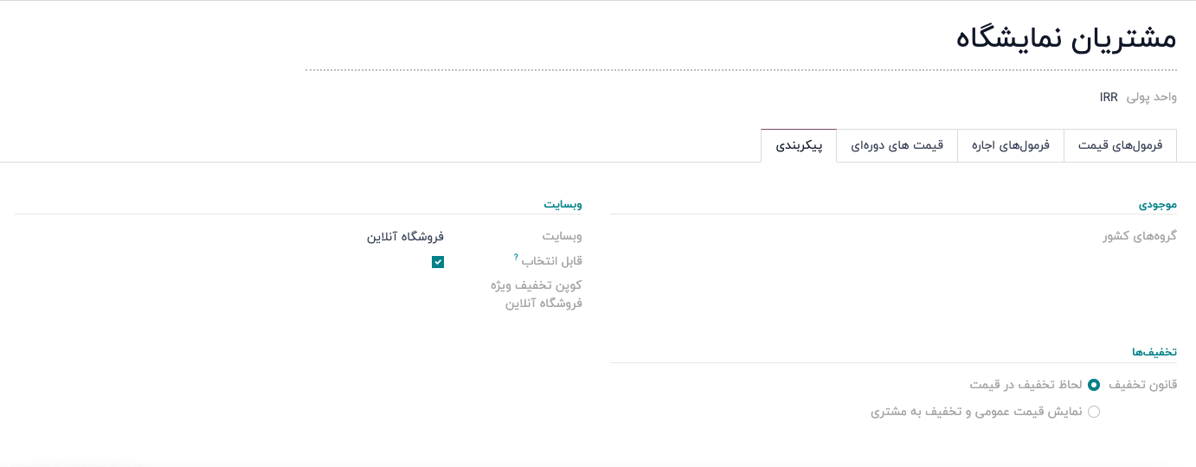The height and width of the screenshot is (467, 1196).
Task: Click the موجودی section heading
Action: [x=1157, y=205]
